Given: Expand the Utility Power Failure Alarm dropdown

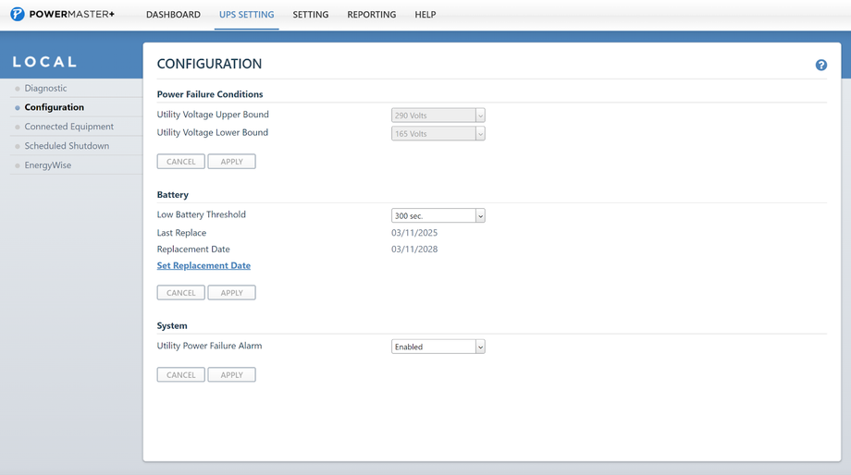Looking at the screenshot, I should click(438, 347).
